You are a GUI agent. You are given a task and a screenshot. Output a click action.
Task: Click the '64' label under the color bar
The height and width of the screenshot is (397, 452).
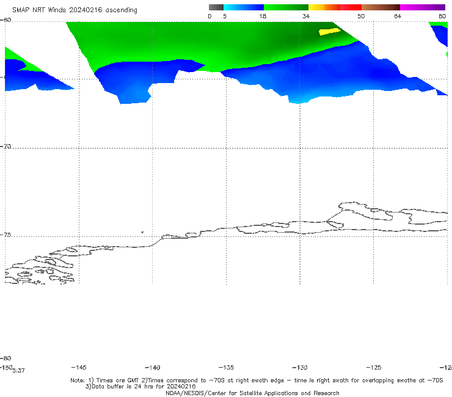(398, 16)
